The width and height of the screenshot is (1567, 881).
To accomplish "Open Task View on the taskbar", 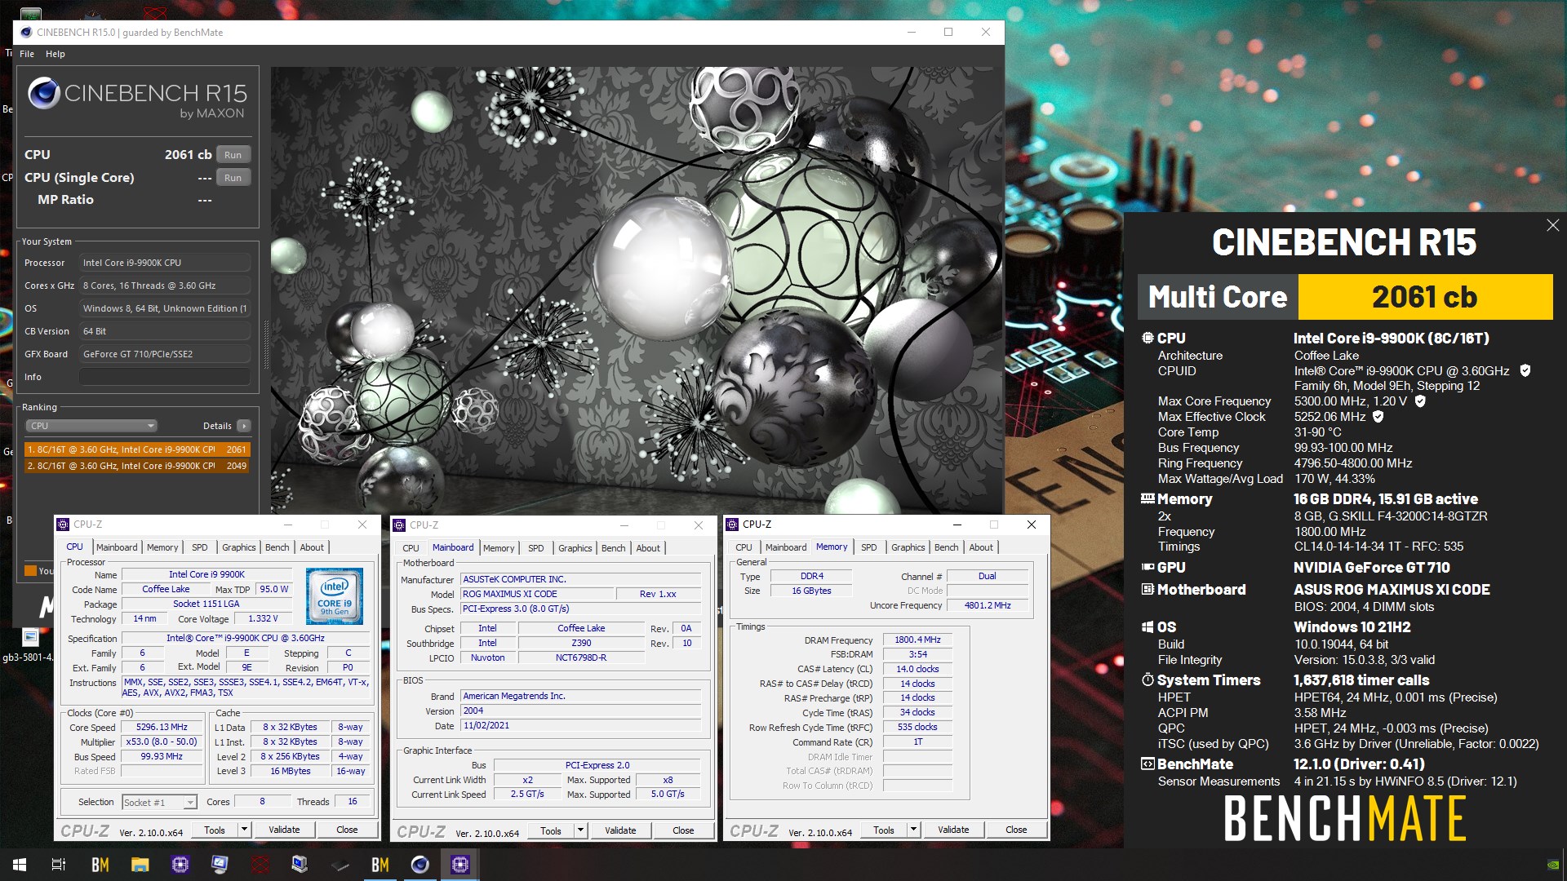I will point(59,865).
